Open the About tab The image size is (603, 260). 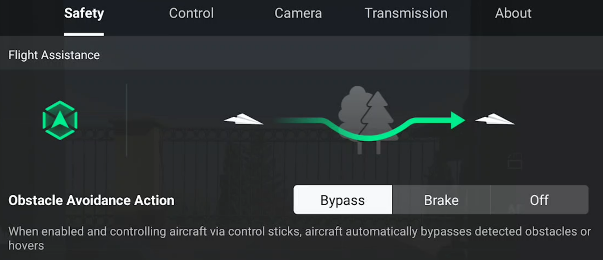click(x=513, y=13)
